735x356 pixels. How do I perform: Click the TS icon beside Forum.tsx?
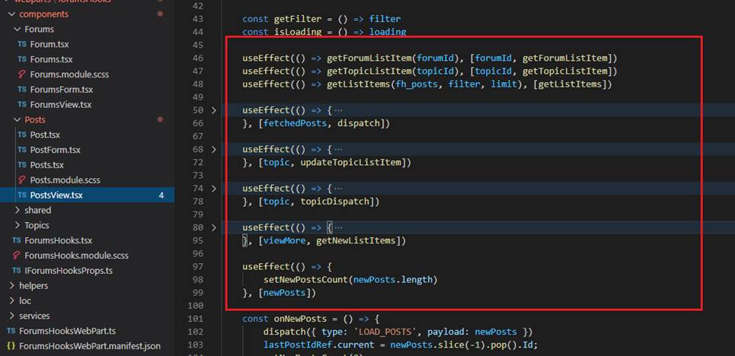[x=22, y=44]
